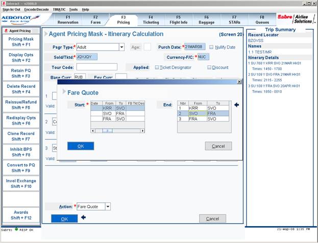This screenshot has height=243, width=318.
Task: Check the Ticket Designator option
Action: tap(157, 67)
